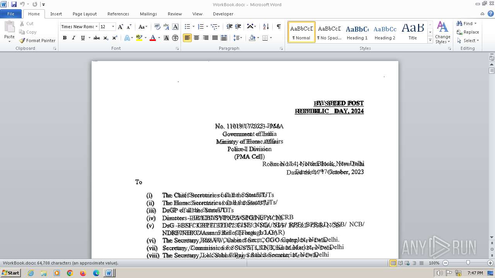Image resolution: width=495 pixels, height=278 pixels.
Task: Apply the Title style
Action: tap(413, 32)
